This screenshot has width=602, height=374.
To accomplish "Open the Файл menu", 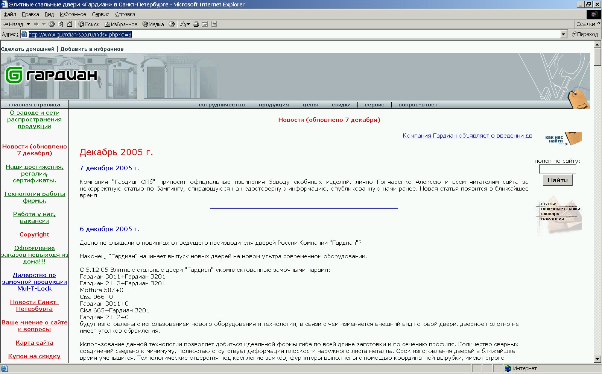I will [x=10, y=14].
